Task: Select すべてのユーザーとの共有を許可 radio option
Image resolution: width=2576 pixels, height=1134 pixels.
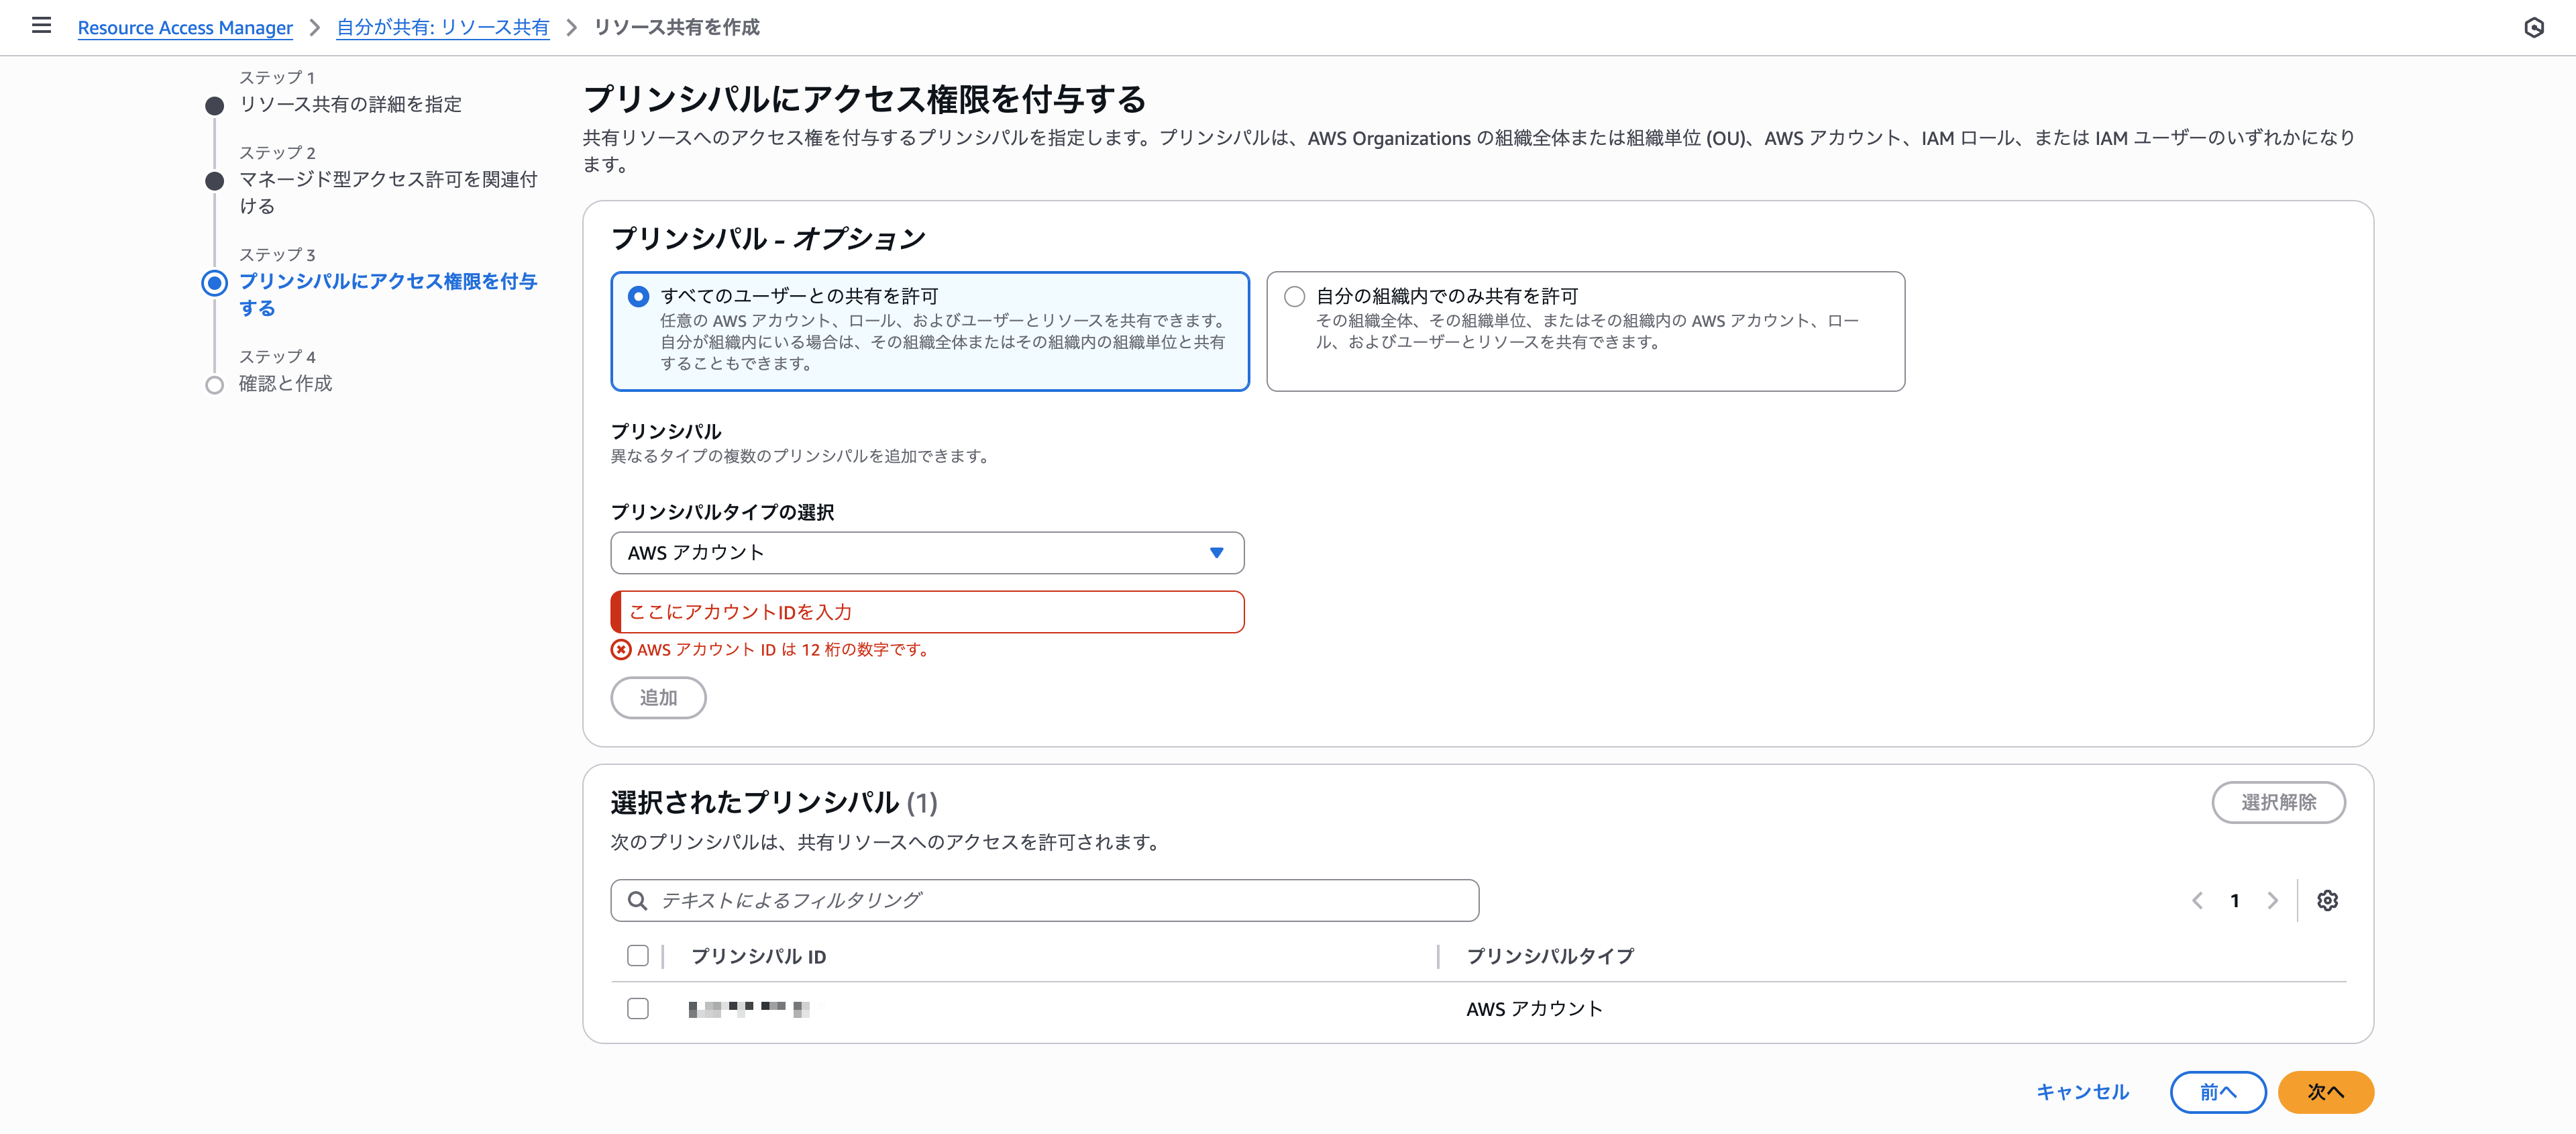Action: coord(638,296)
